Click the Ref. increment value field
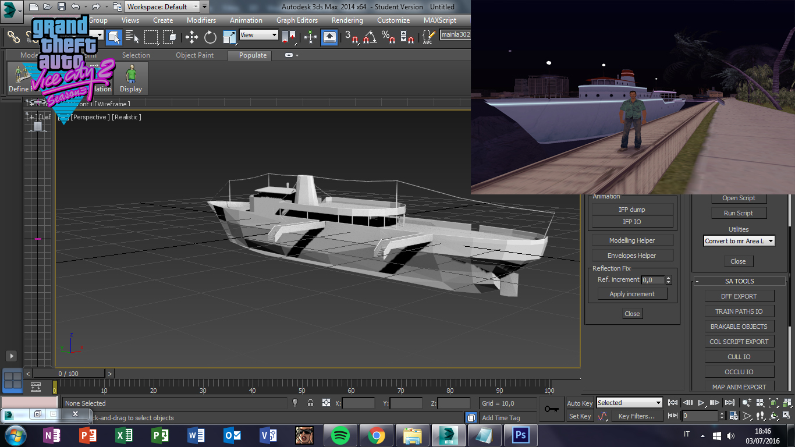795x447 pixels. click(x=653, y=280)
